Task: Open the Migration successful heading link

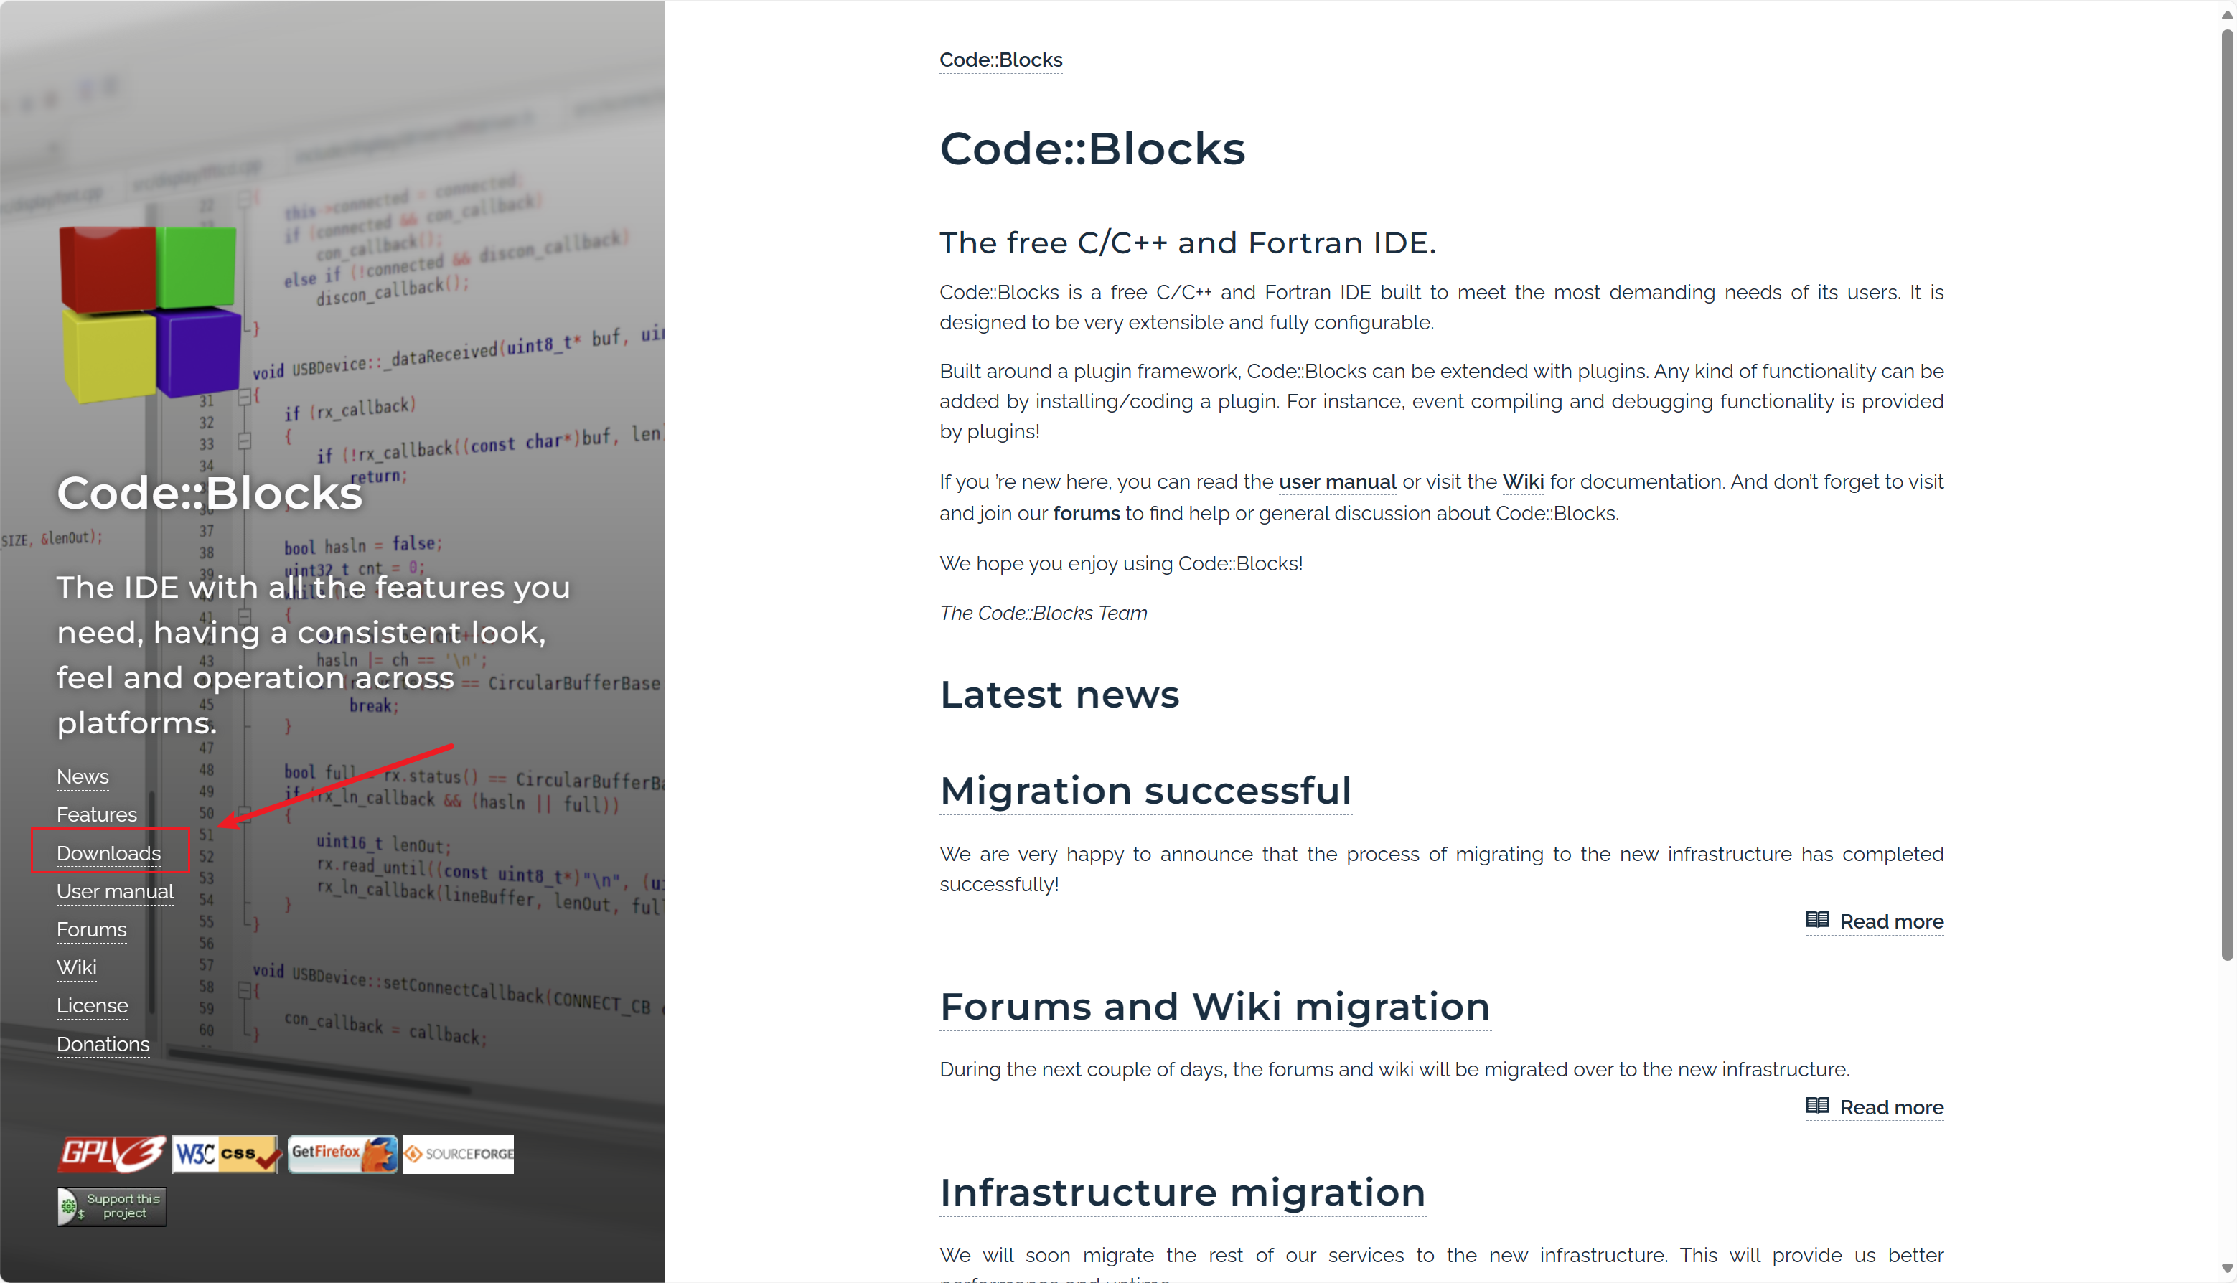Action: coord(1145,791)
